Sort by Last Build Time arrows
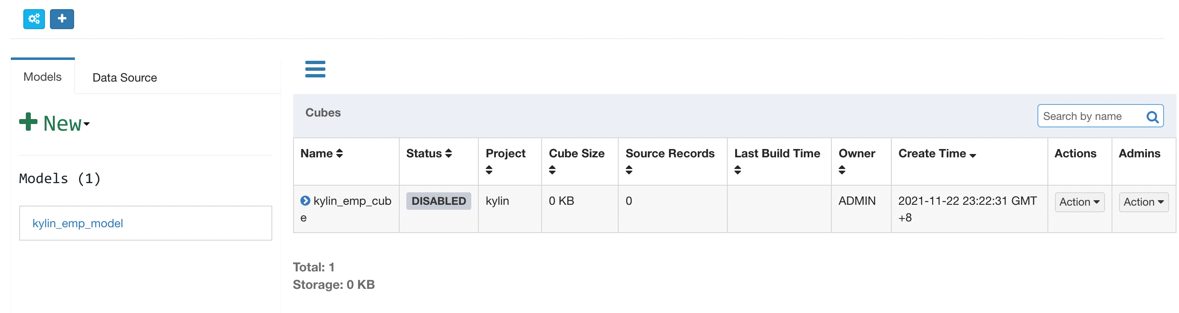The image size is (1179, 313). 737,170
